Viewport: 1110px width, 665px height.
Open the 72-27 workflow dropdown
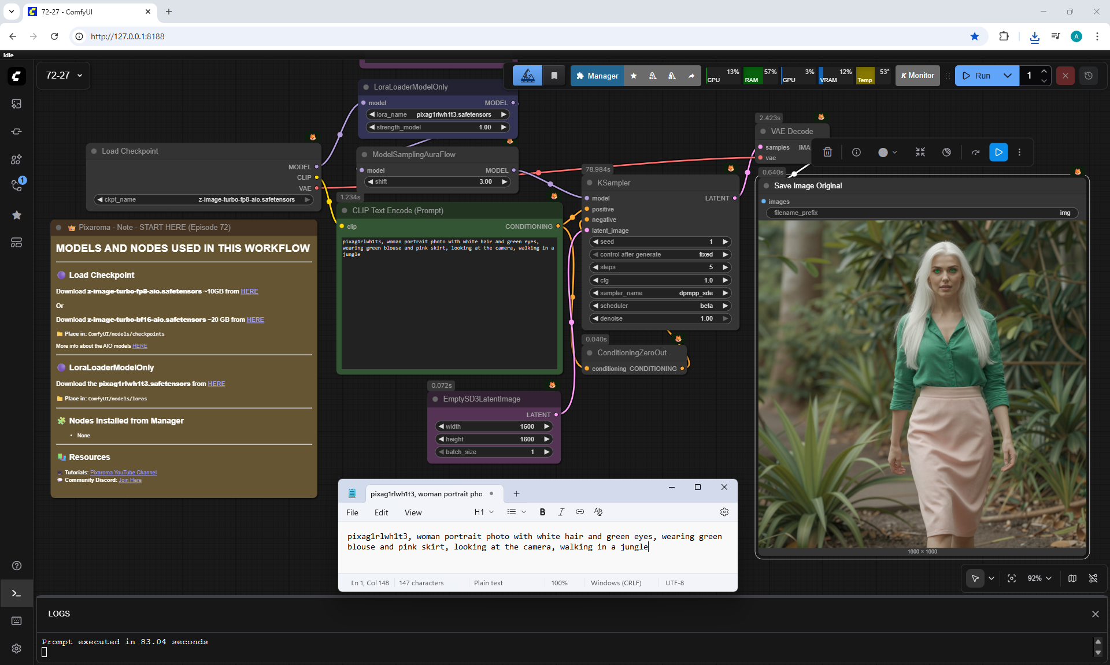[64, 76]
